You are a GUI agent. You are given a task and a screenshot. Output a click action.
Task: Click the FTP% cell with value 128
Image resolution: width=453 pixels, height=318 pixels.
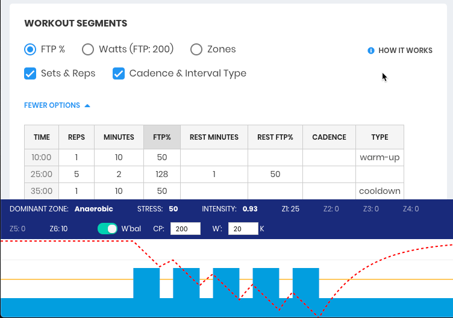tap(162, 174)
